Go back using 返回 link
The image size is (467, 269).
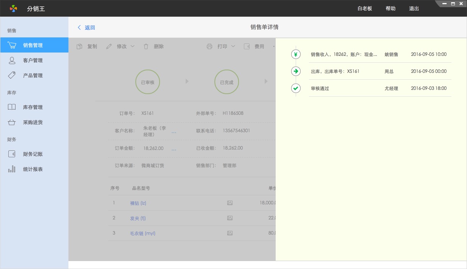click(87, 28)
